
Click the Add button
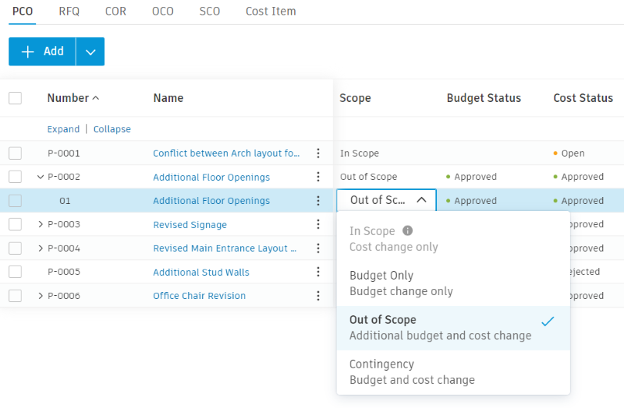coord(43,51)
